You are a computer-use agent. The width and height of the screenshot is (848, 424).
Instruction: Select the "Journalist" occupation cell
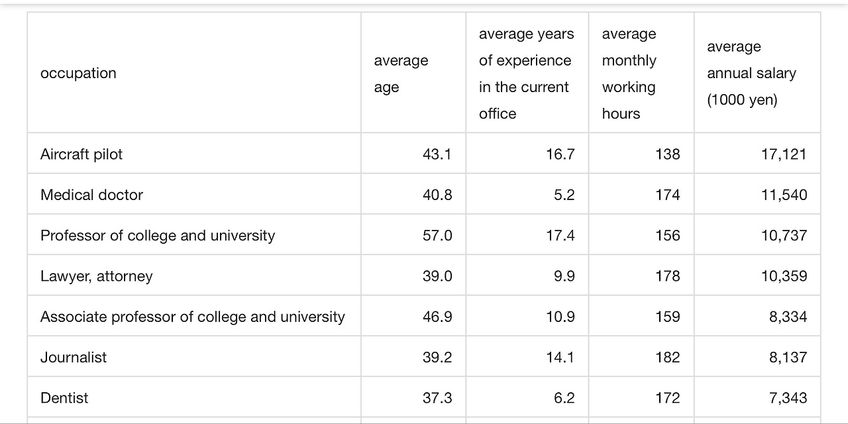[x=74, y=357]
